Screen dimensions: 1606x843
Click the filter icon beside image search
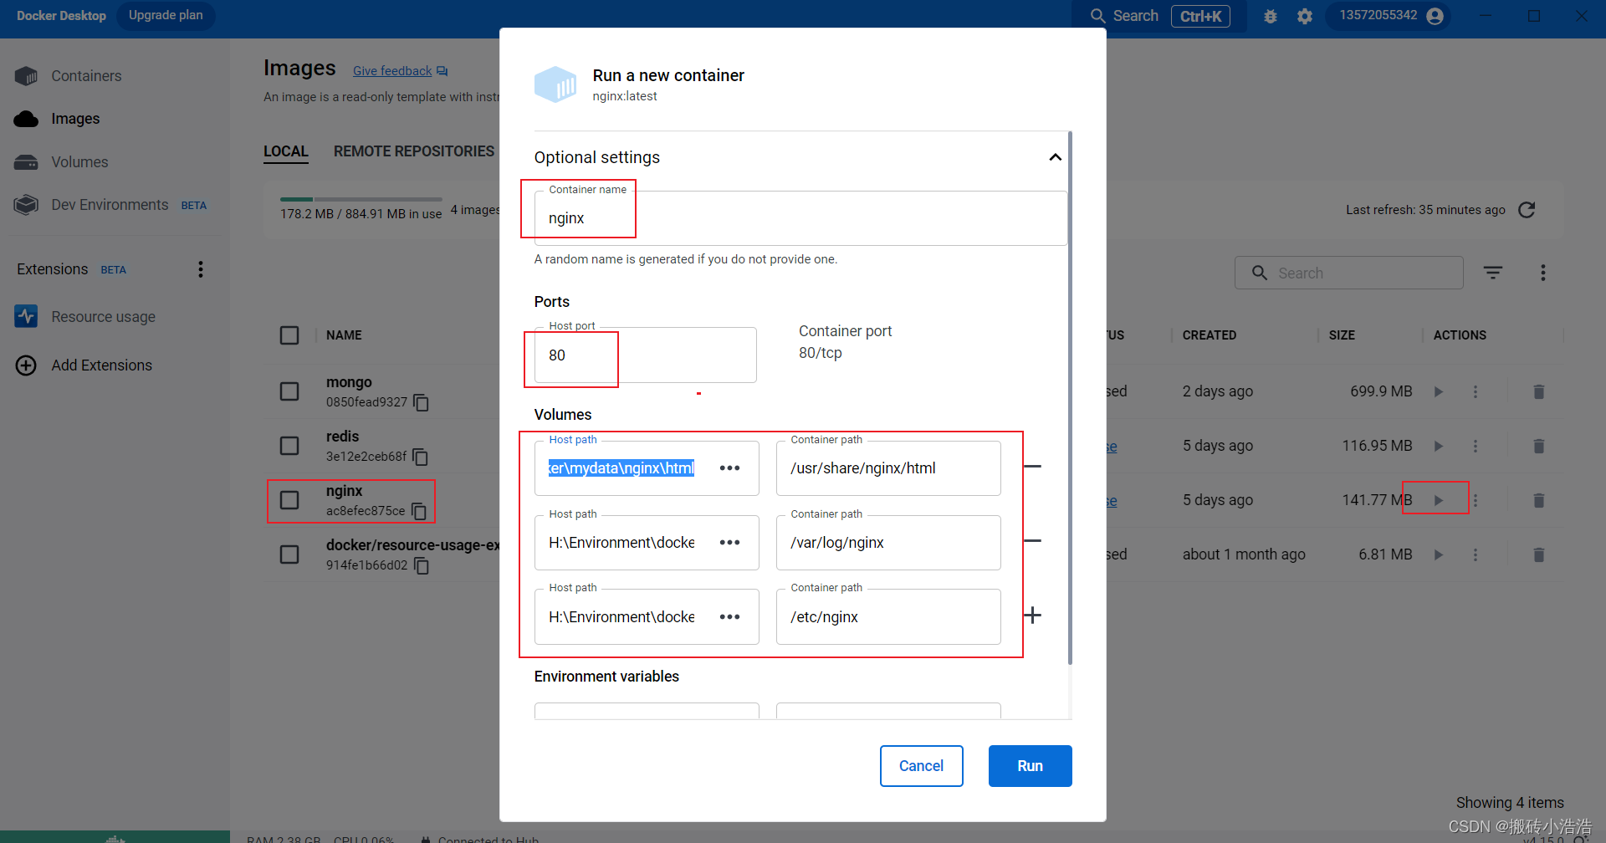[1493, 273]
